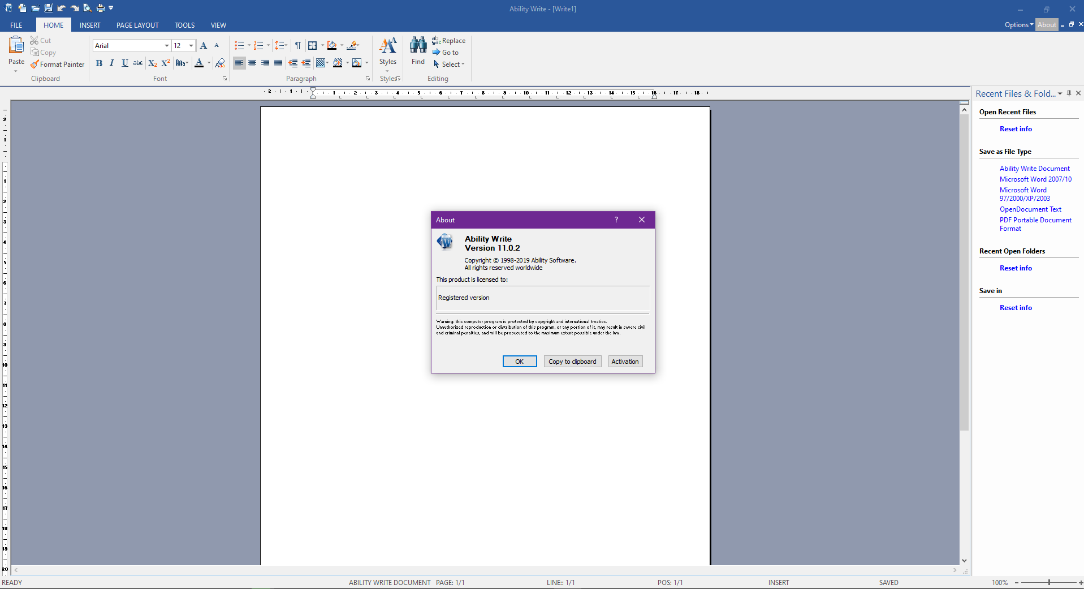Toggle strikethrough text formatting
This screenshot has width=1084, height=589.
pyautogui.click(x=138, y=63)
